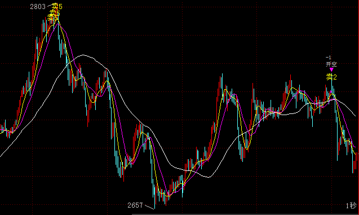Click the 1秒 period label
This screenshot has width=359, height=215.
351,205
